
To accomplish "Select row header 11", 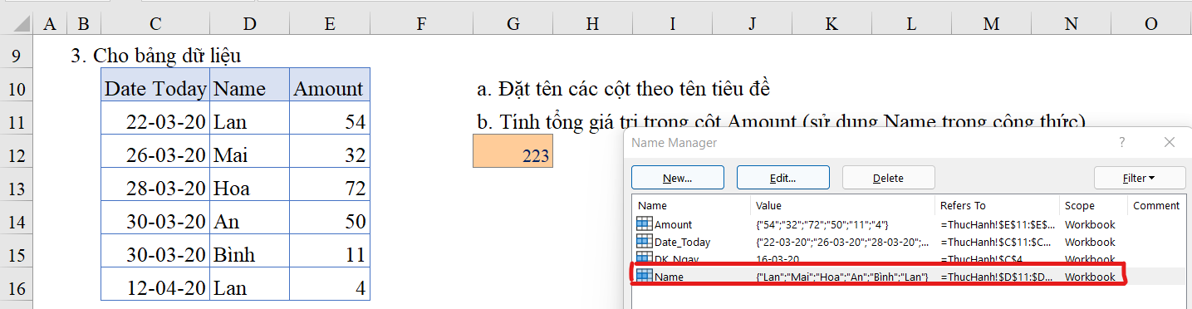I will click(x=17, y=122).
